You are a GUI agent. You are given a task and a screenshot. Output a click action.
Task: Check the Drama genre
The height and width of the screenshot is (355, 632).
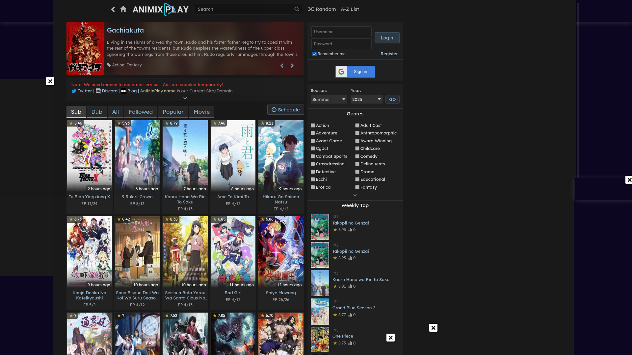tap(357, 172)
